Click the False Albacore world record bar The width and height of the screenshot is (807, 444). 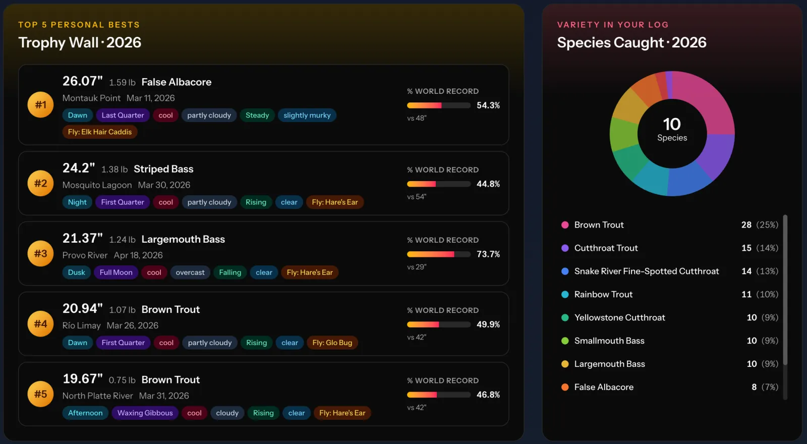pos(439,105)
